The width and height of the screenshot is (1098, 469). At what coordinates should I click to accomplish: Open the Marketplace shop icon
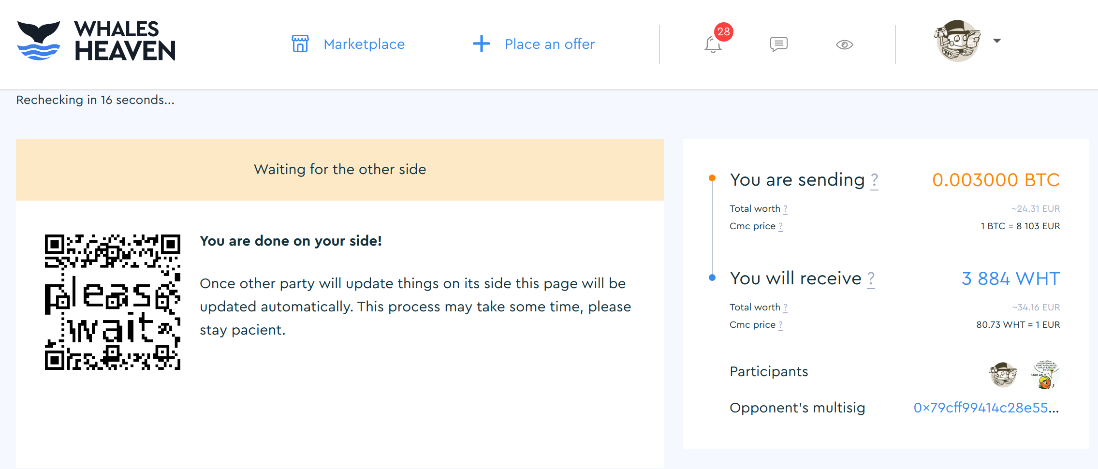(300, 44)
